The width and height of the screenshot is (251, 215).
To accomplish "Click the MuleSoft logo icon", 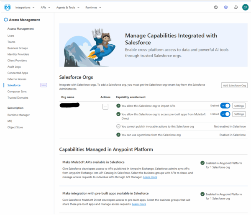I will (x=8, y=7).
